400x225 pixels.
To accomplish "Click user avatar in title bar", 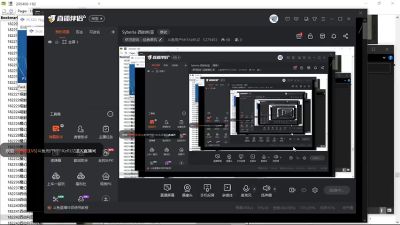I will 273,18.
